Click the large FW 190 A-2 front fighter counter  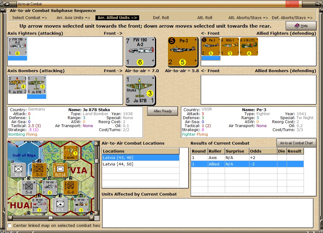(140, 52)
